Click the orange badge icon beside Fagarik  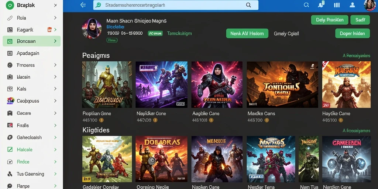click(49, 30)
